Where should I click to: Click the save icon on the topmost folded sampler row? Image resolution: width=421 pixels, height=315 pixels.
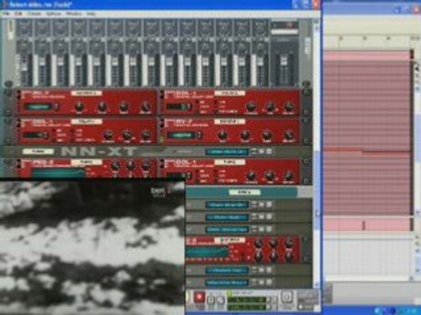tap(269, 205)
